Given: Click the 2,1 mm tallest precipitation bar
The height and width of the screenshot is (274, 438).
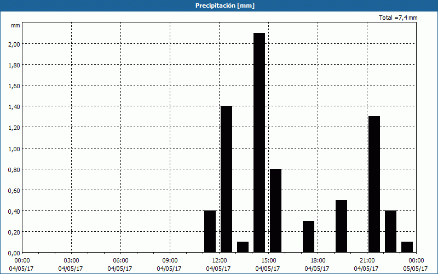Looking at the screenshot, I should pos(259,142).
